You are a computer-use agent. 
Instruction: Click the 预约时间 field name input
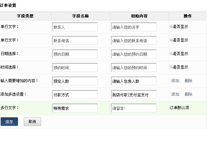75,68
